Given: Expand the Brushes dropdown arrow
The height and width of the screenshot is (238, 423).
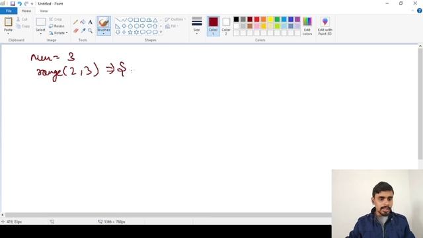Looking at the screenshot, I should [104, 34].
